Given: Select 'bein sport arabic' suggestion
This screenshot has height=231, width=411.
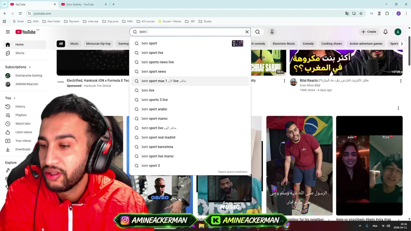Looking at the screenshot, I should (x=190, y=109).
